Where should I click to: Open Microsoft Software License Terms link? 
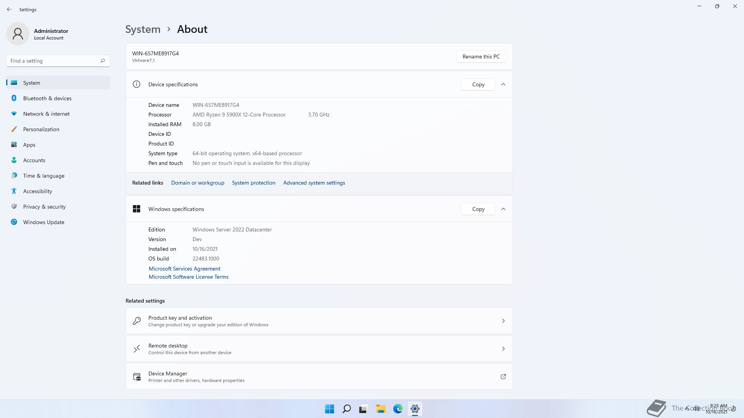tap(188, 277)
